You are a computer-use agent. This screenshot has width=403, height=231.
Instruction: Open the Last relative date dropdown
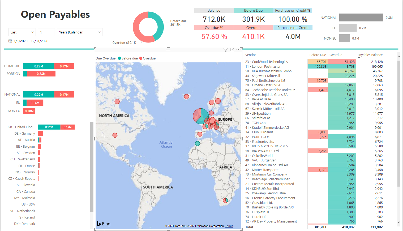click(22, 32)
